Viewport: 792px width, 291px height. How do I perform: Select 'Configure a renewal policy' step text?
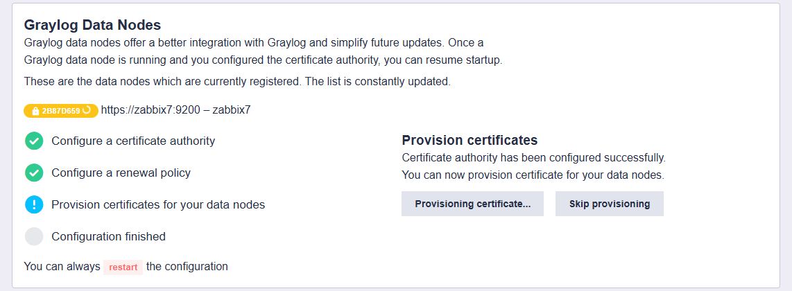click(x=121, y=173)
